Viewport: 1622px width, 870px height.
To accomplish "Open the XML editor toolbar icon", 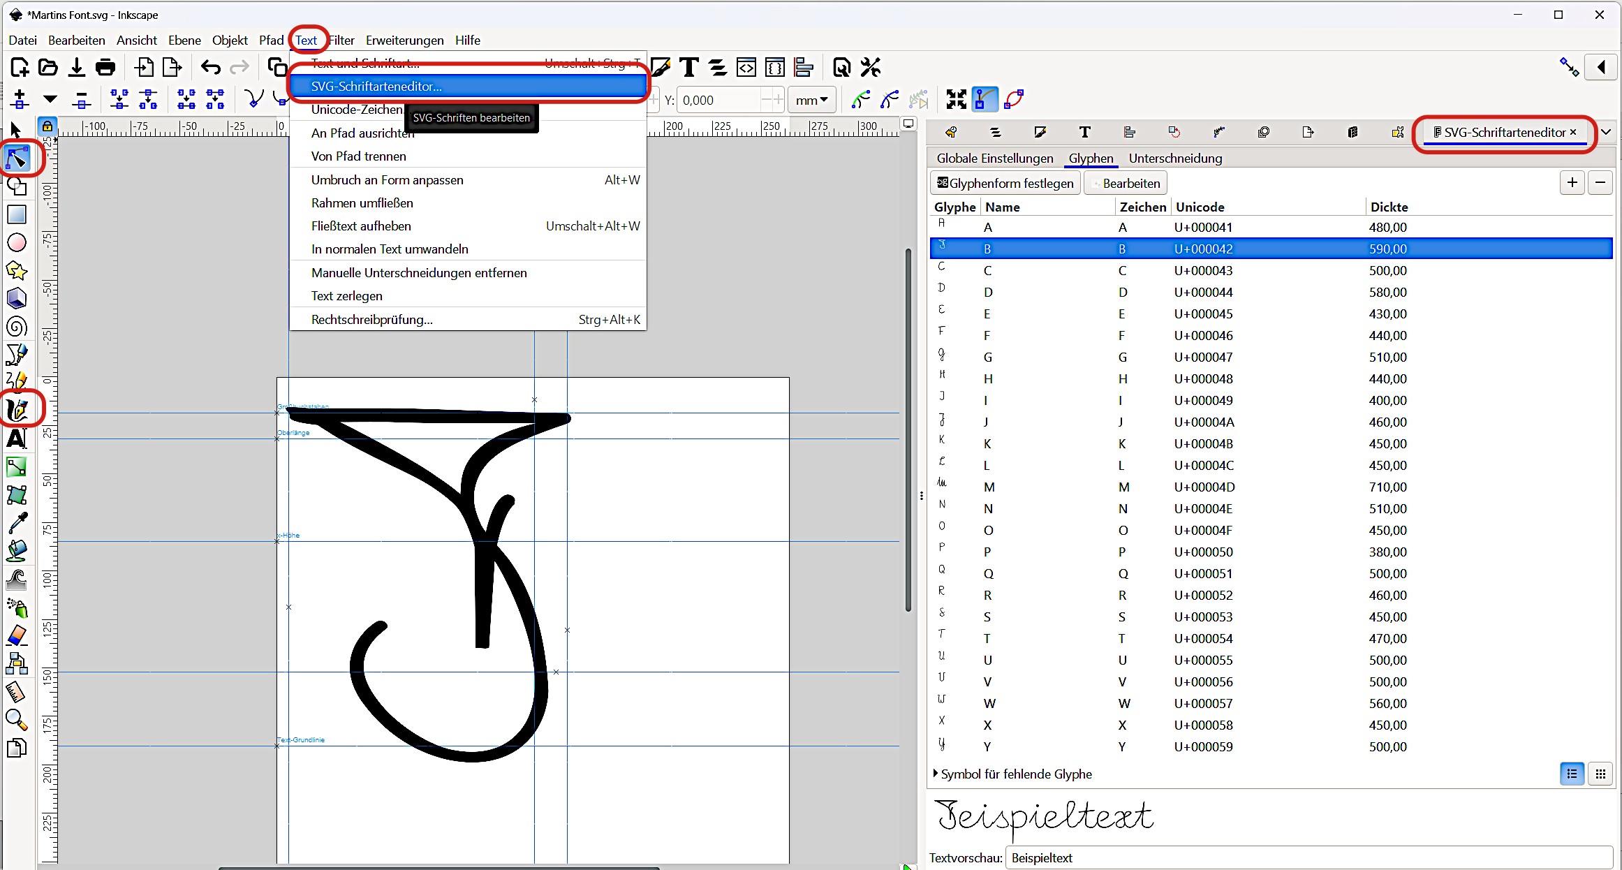I will pyautogui.click(x=746, y=67).
